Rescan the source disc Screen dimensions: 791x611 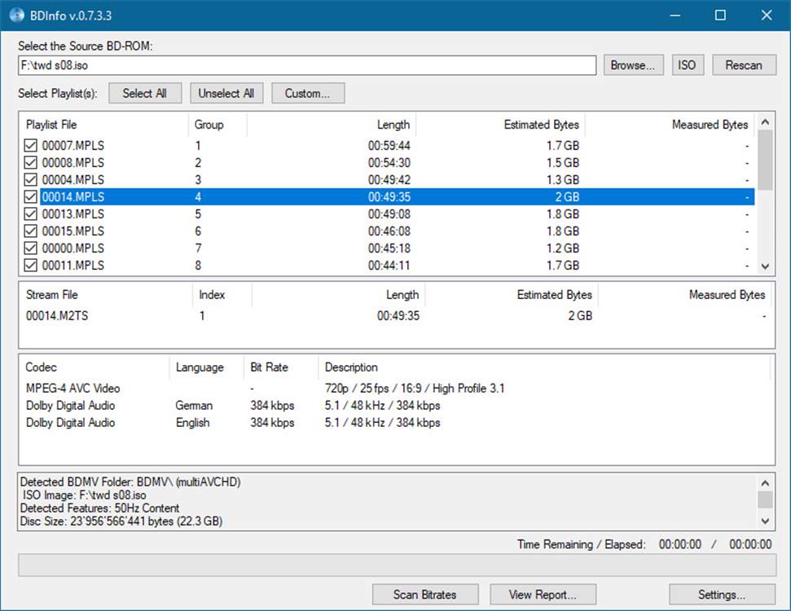[744, 65]
